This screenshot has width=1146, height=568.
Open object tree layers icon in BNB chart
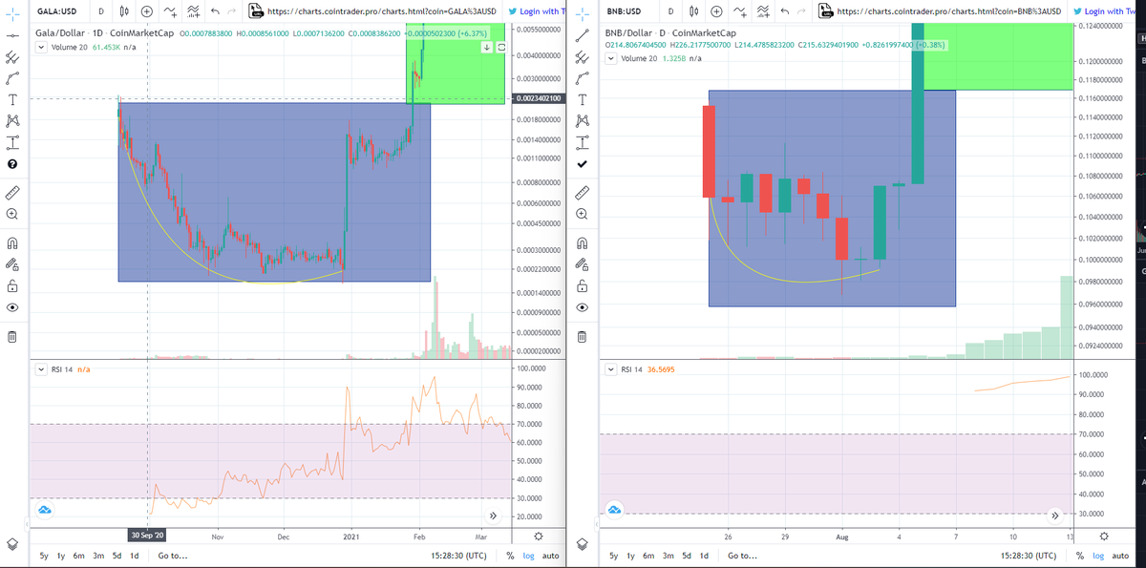(581, 544)
